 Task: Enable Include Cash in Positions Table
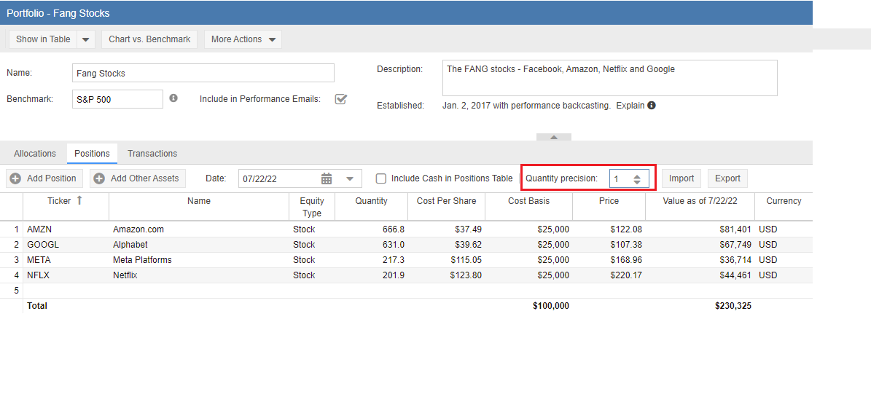pos(380,178)
